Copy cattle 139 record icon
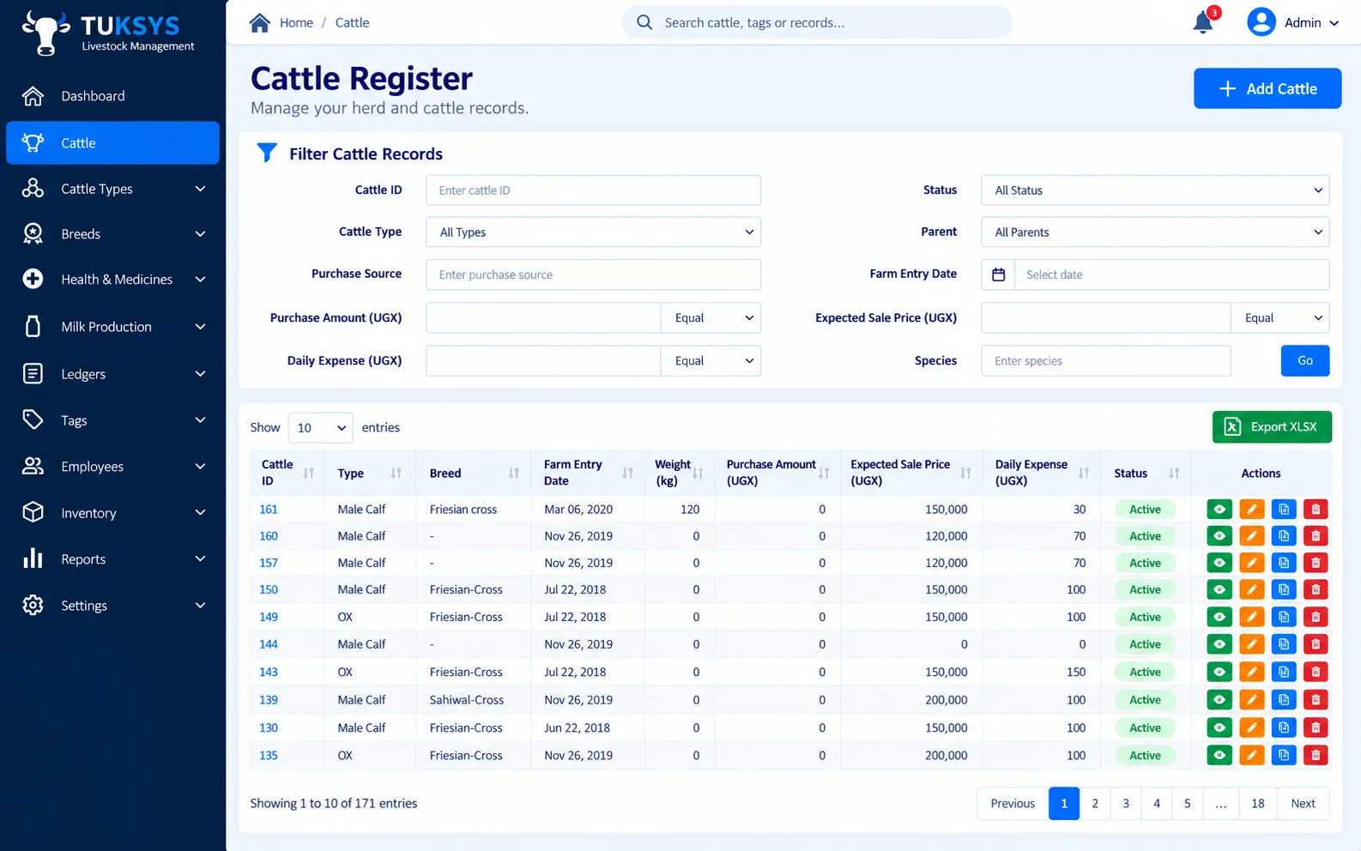The height and width of the screenshot is (851, 1361). pos(1284,700)
